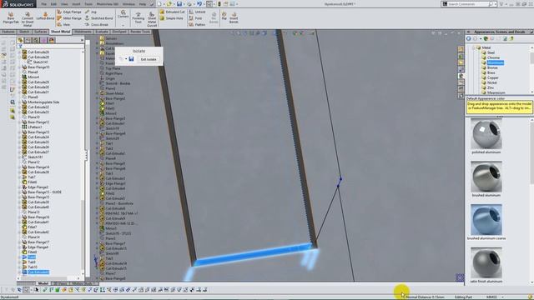Open the Tools menu
Screen dimensions: 534x300
point(88,4)
